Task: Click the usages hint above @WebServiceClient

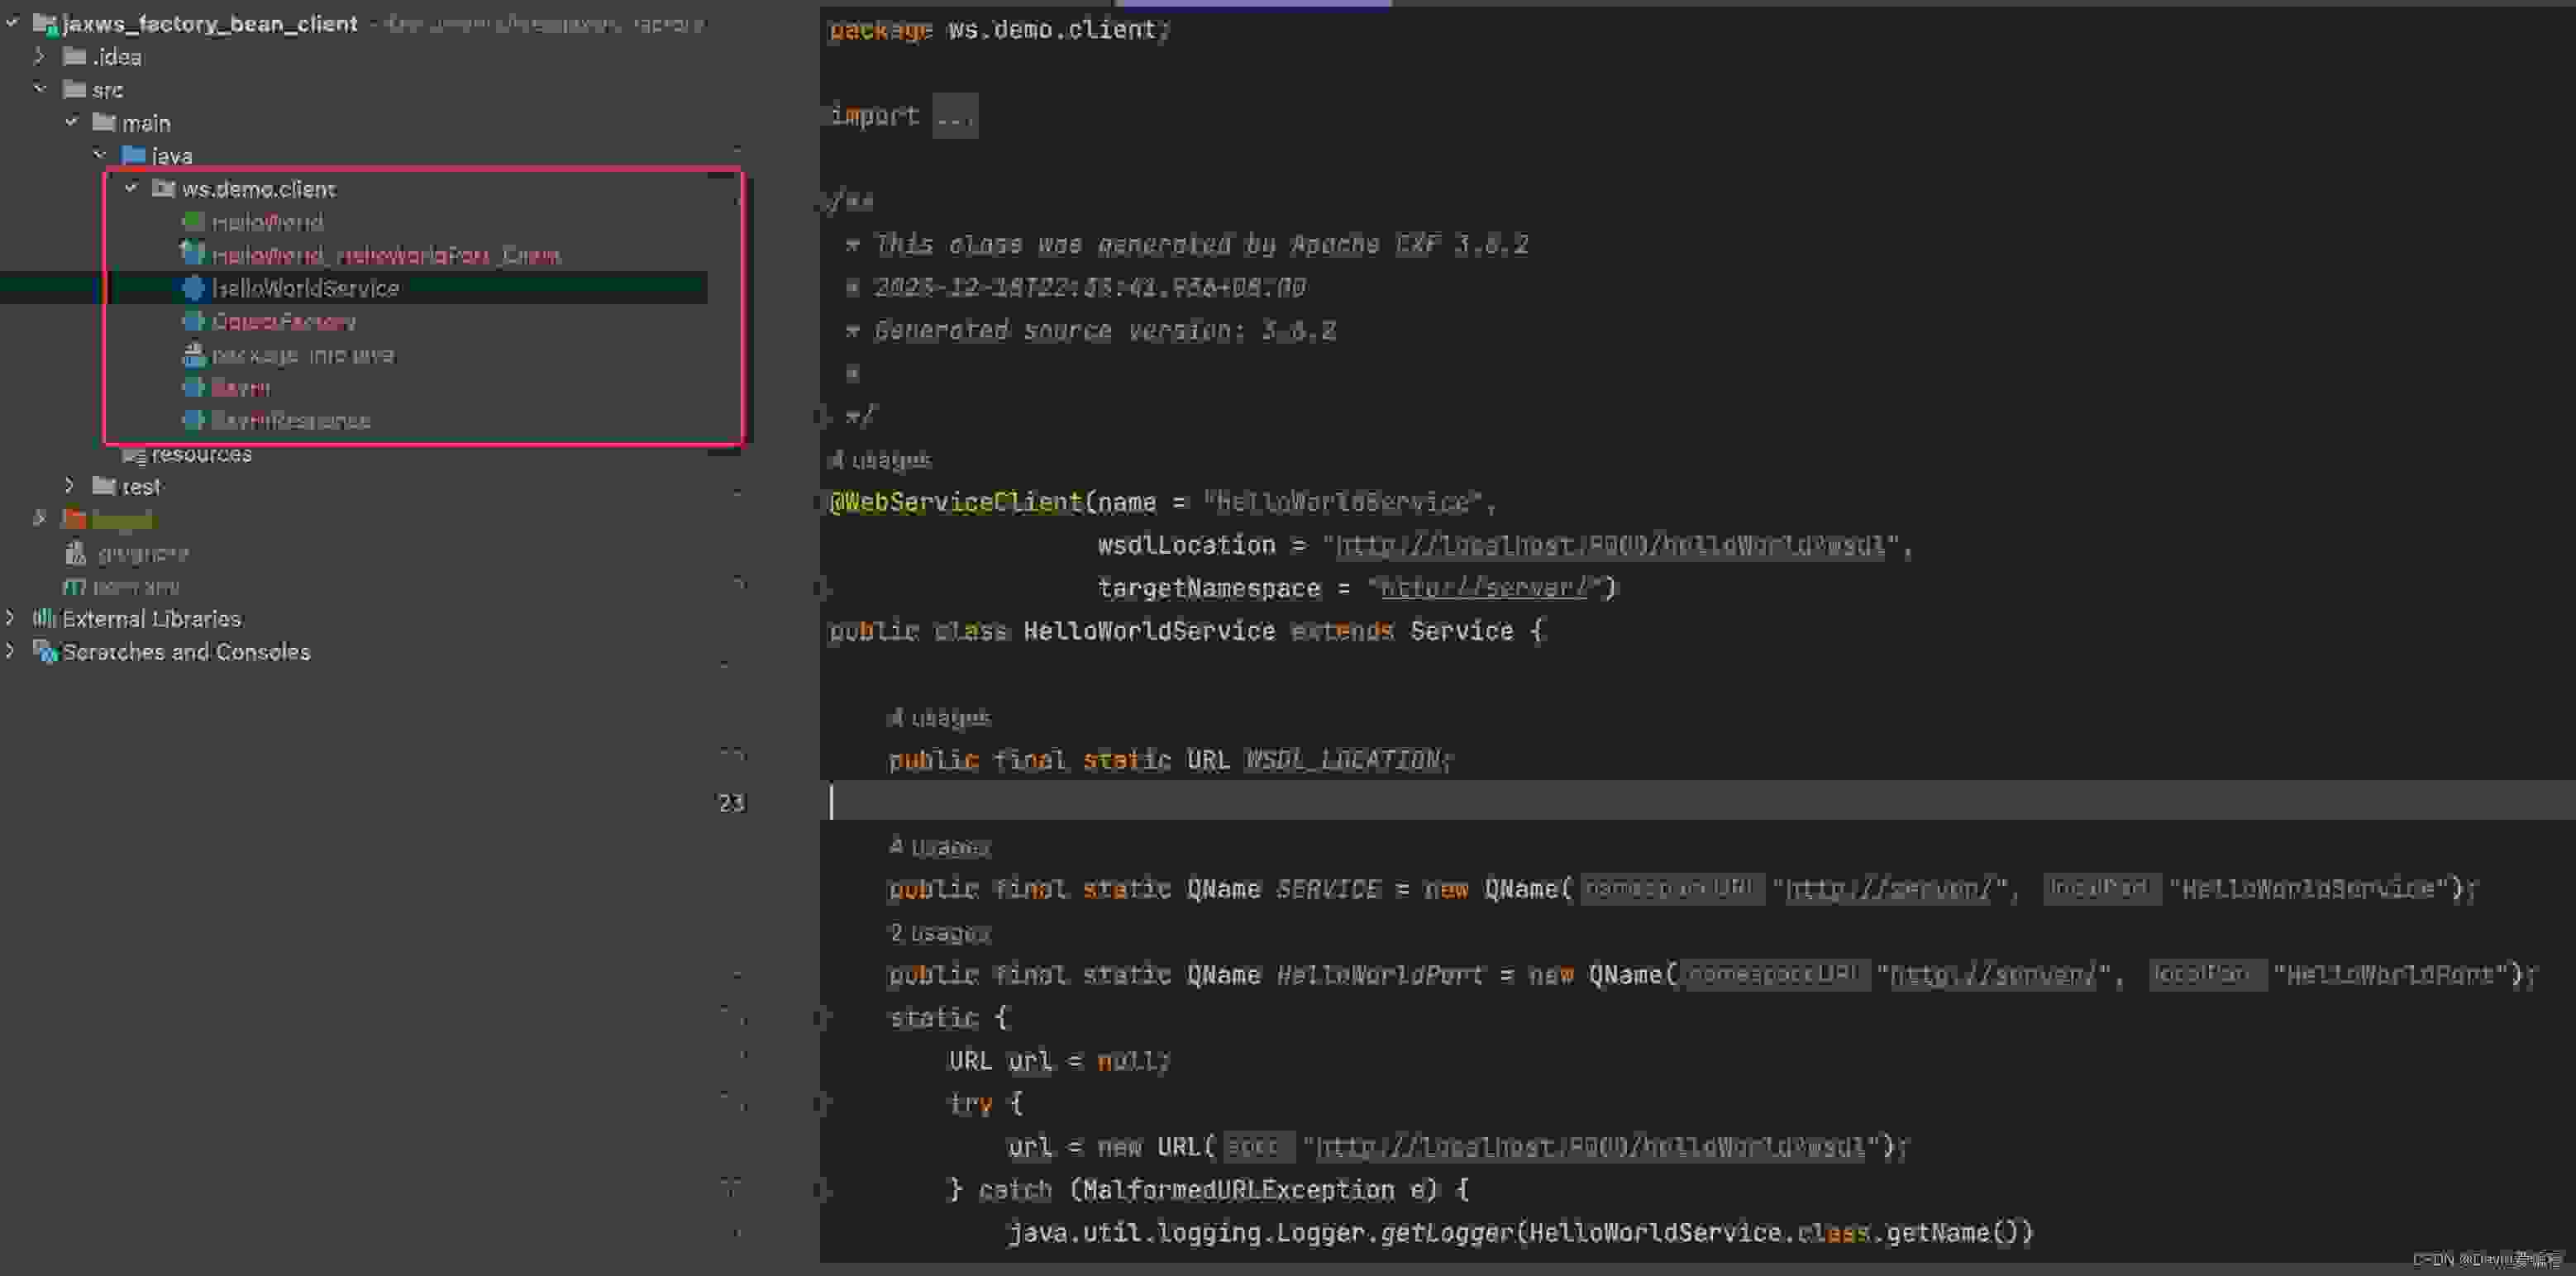Action: pos(880,460)
